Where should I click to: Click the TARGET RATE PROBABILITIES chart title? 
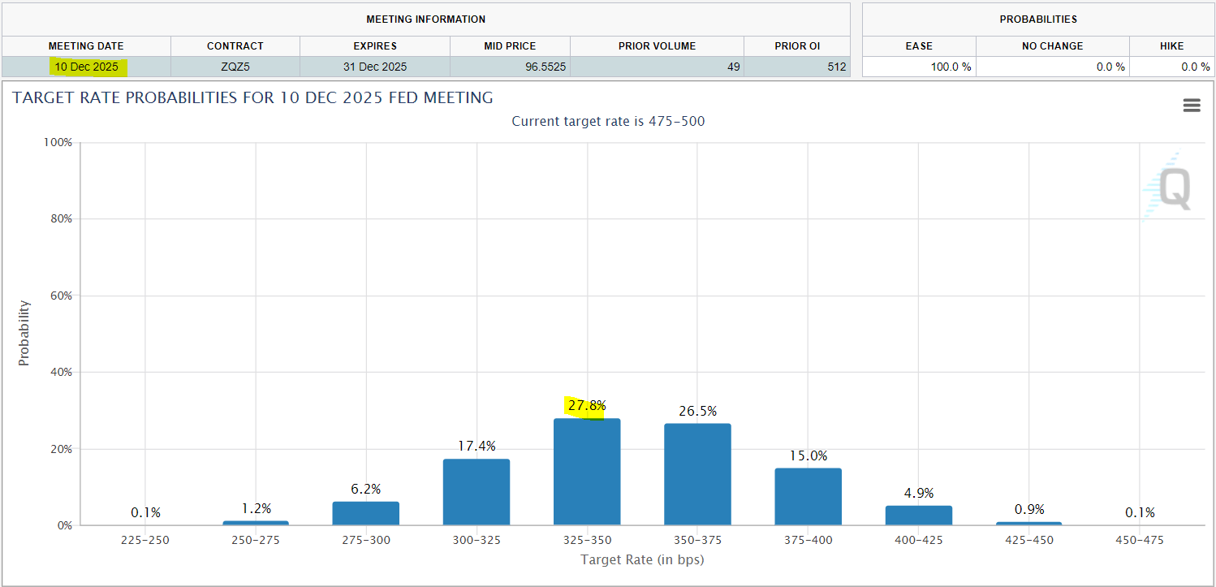click(x=252, y=97)
